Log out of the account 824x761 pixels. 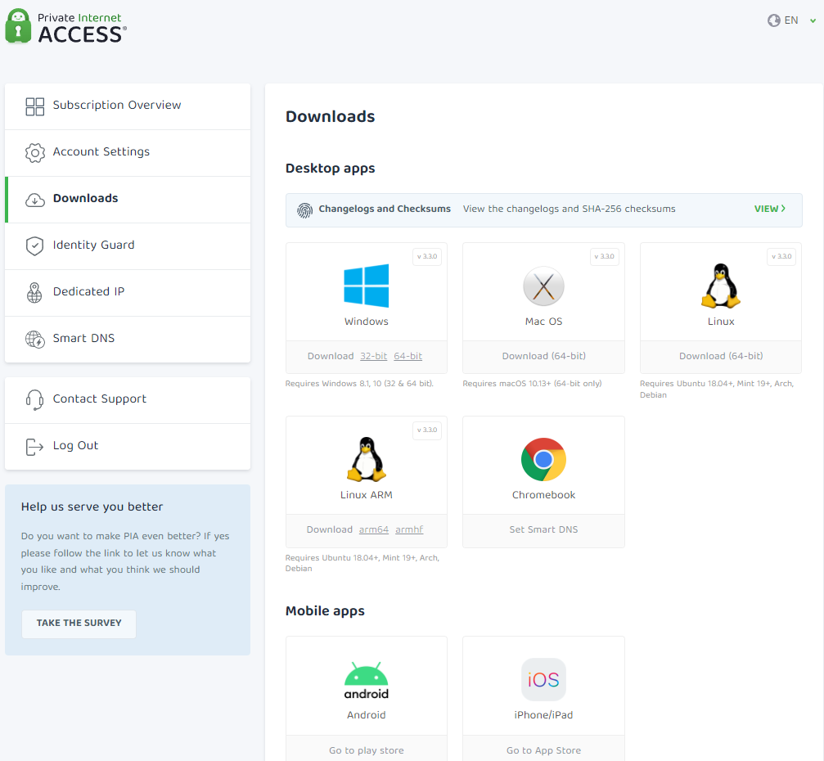pos(75,446)
